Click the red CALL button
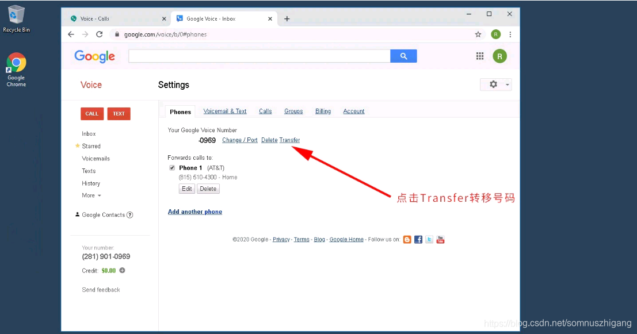637x334 pixels. [x=92, y=114]
